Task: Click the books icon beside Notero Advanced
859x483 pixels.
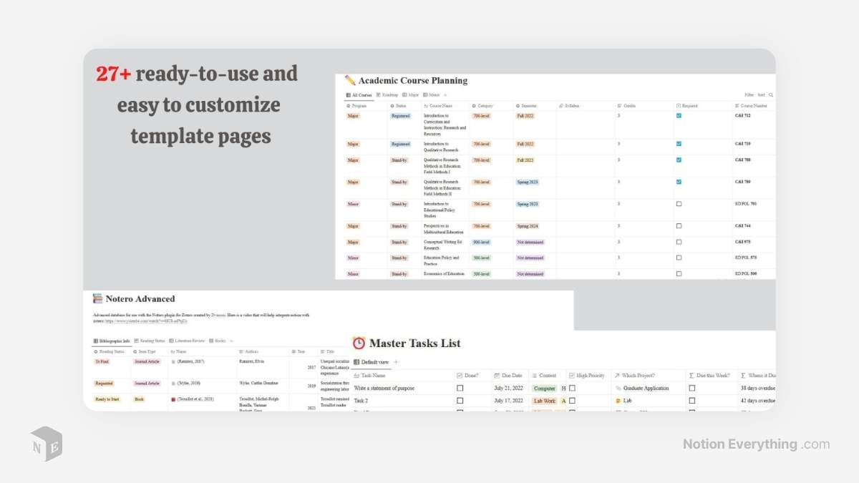Action: (98, 298)
